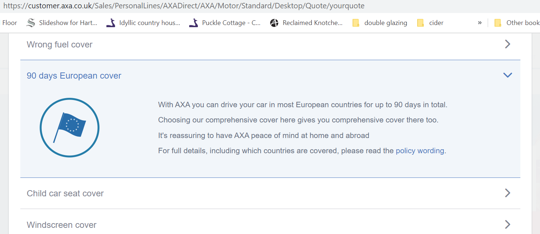Open the cider bookmark folder

coord(430,23)
